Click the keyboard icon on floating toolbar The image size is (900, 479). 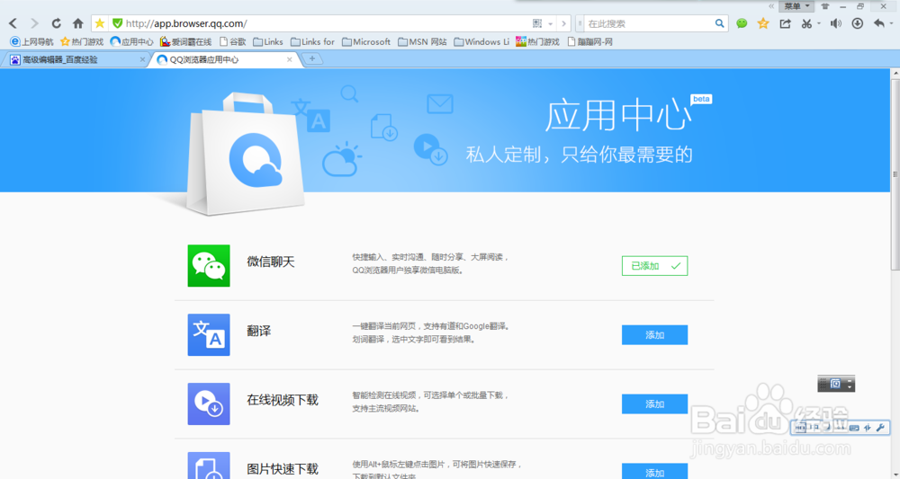tap(854, 428)
